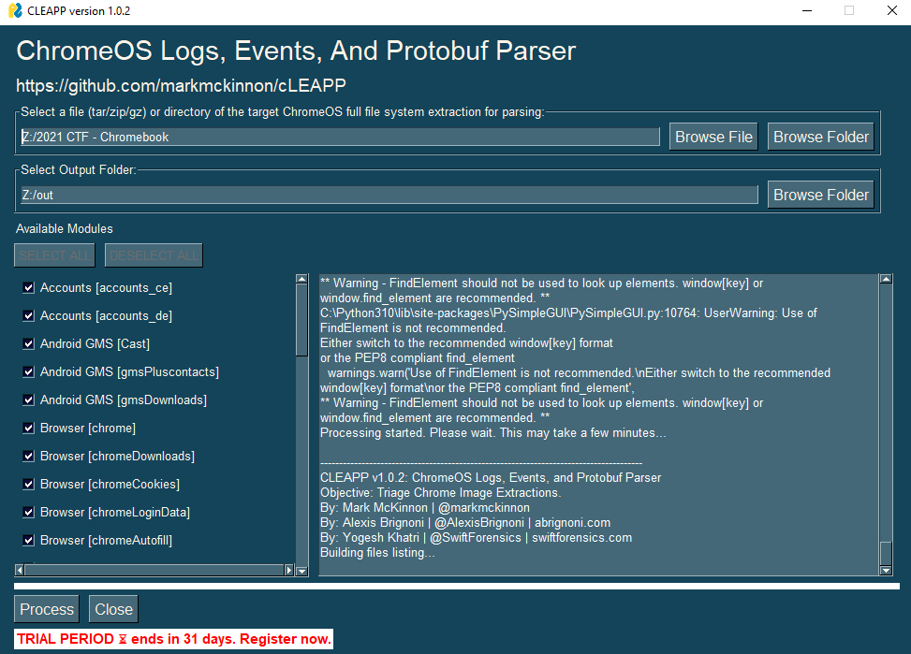
Task: Click the Close button at bottom
Action: (x=113, y=609)
